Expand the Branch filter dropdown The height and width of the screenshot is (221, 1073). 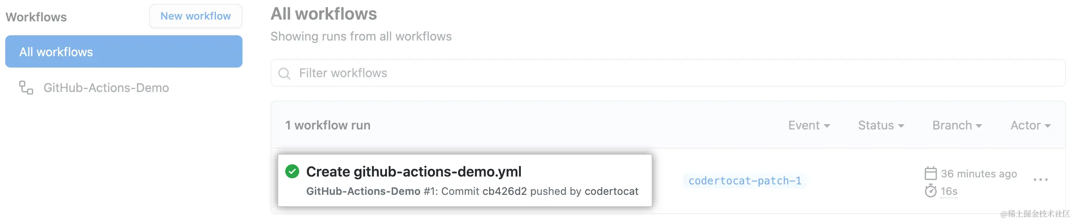click(x=957, y=126)
